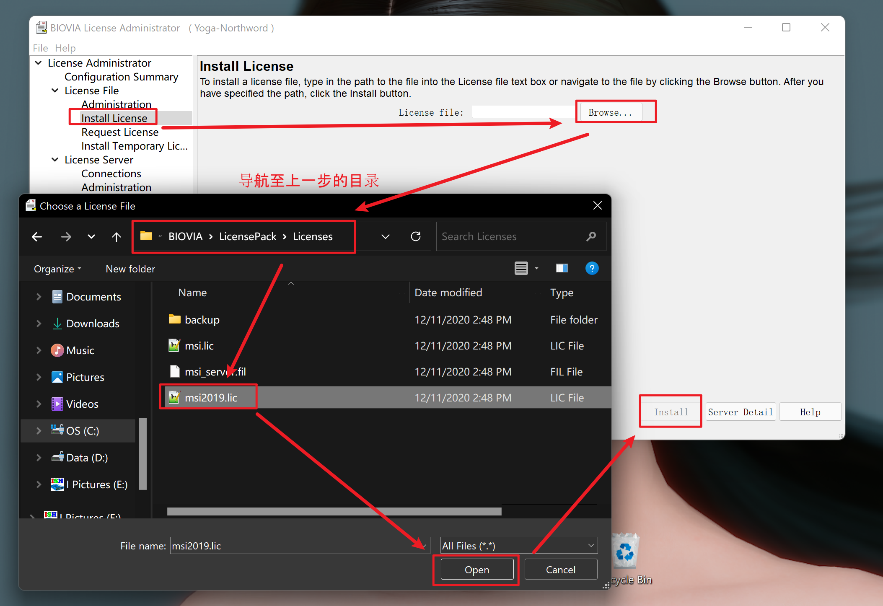This screenshot has width=883, height=606.
Task: Close the Choose a License File dialog
Action: (x=597, y=205)
